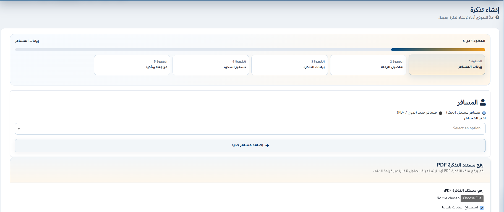The height and width of the screenshot is (212, 504).
Task: Go to step 1 بيانات المسافر
Action: click(446, 65)
